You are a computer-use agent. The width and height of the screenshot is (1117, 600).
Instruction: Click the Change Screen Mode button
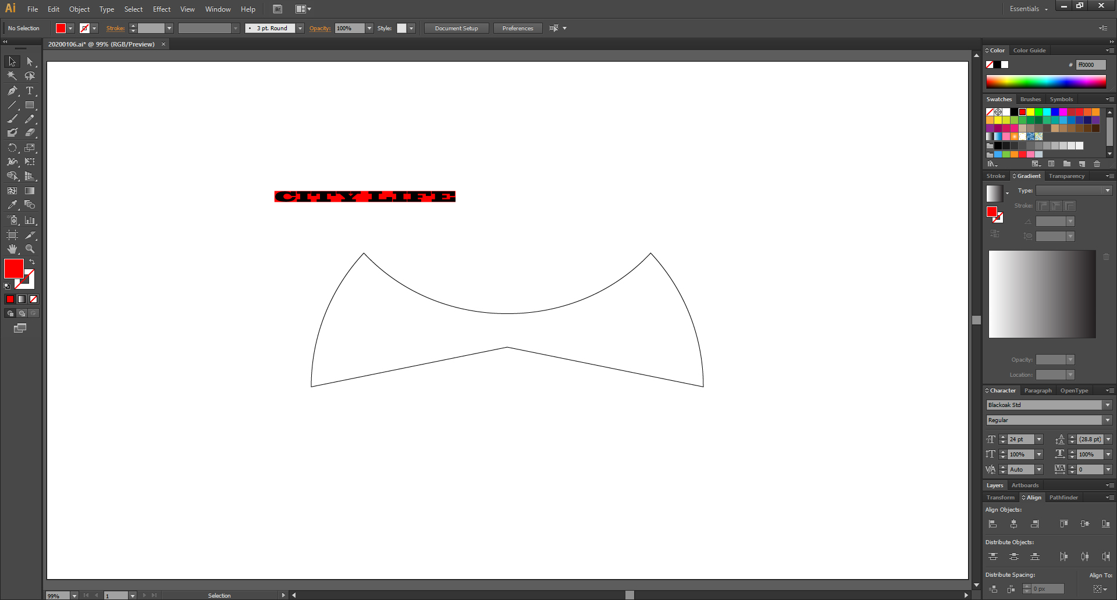pyautogui.click(x=20, y=328)
